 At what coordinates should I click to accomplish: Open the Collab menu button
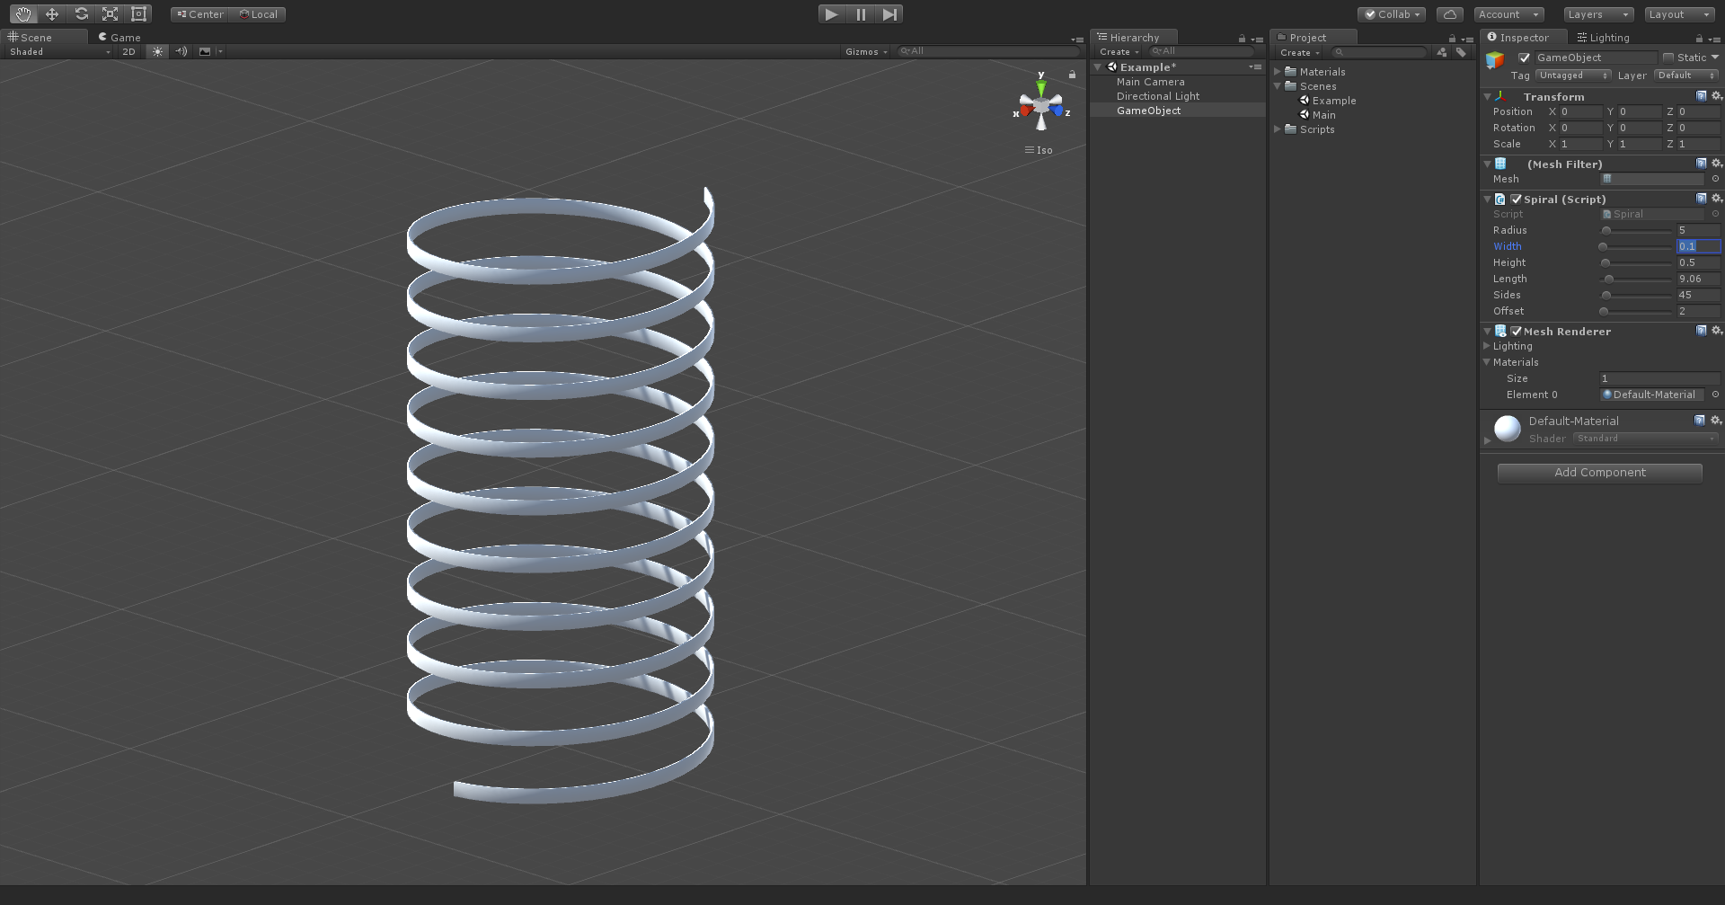click(x=1392, y=14)
